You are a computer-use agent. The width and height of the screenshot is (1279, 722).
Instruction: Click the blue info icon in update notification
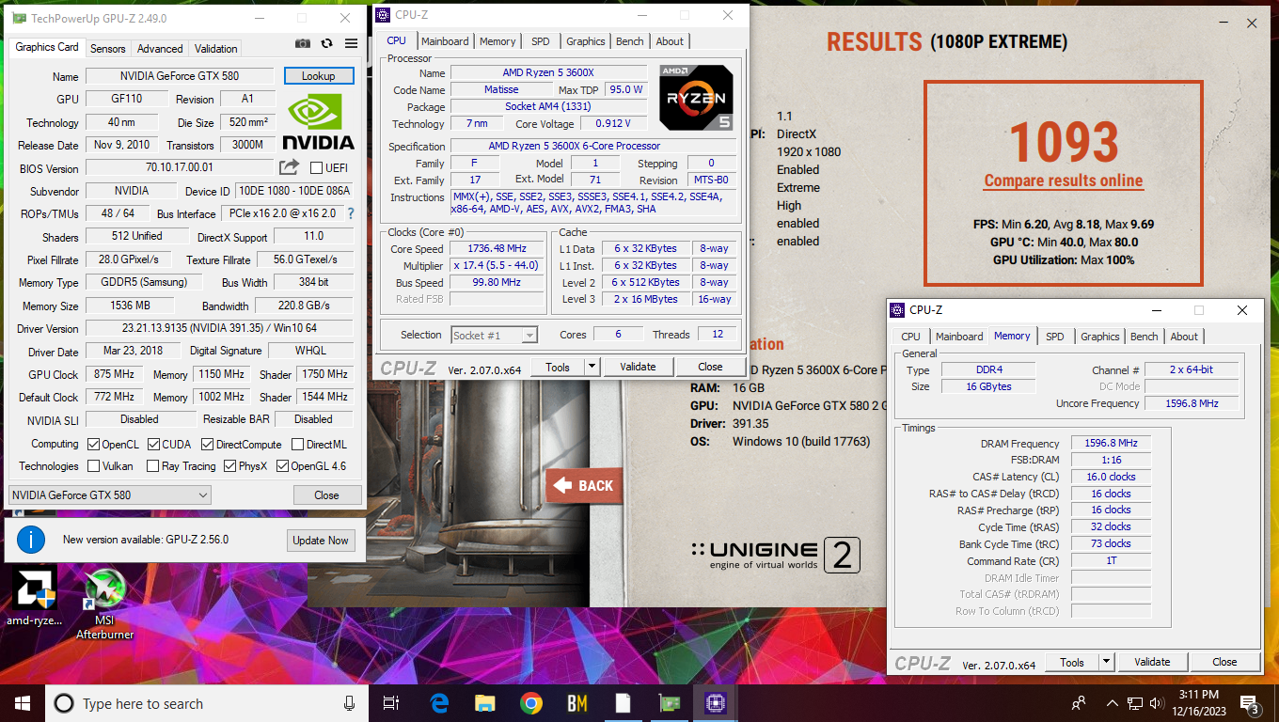(x=31, y=540)
